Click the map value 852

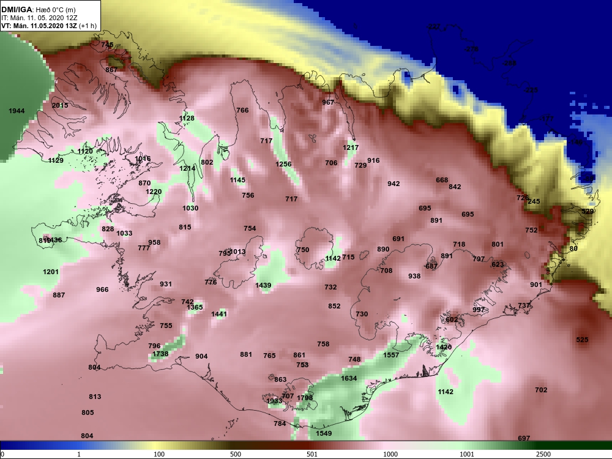[334, 307]
